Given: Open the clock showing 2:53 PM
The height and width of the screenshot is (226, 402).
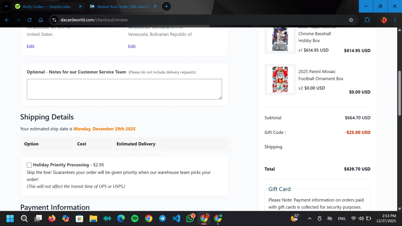Looking at the screenshot, I should pos(386,219).
